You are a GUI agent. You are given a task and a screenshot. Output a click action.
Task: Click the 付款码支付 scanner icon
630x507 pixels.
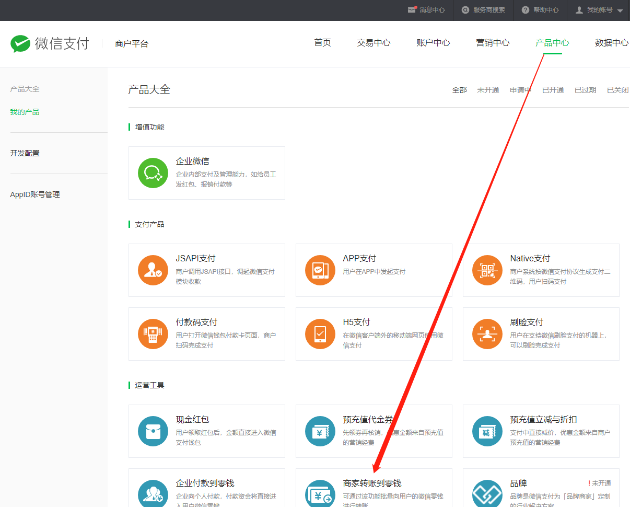coord(153,334)
